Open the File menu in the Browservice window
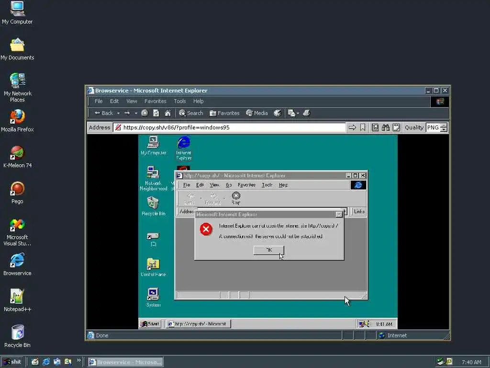Image resolution: width=490 pixels, height=368 pixels. [99, 101]
